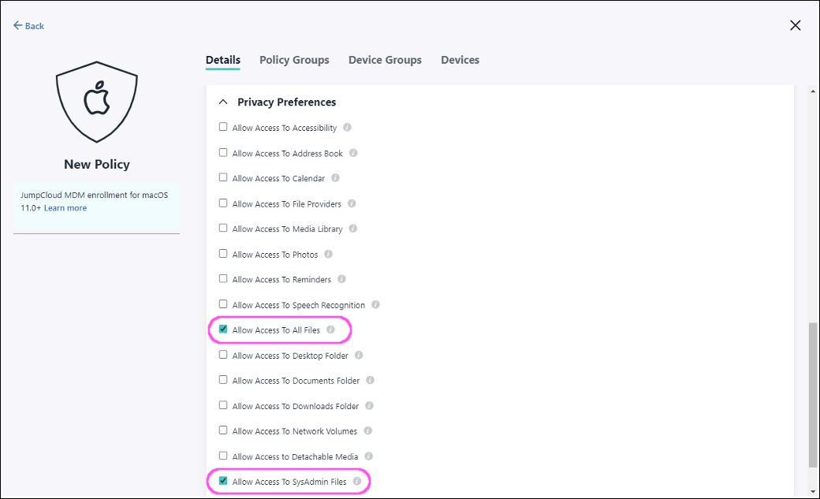Open the Learn more link
The width and height of the screenshot is (820, 499).
click(x=65, y=208)
